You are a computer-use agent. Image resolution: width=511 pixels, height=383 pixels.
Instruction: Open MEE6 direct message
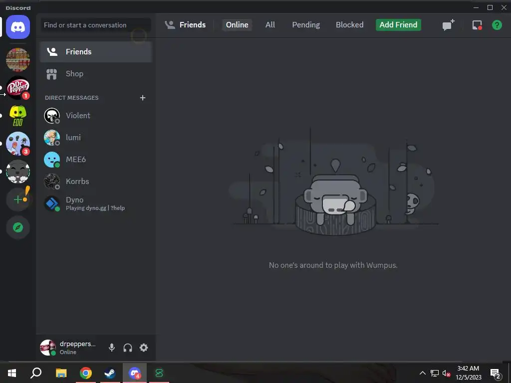click(x=96, y=159)
